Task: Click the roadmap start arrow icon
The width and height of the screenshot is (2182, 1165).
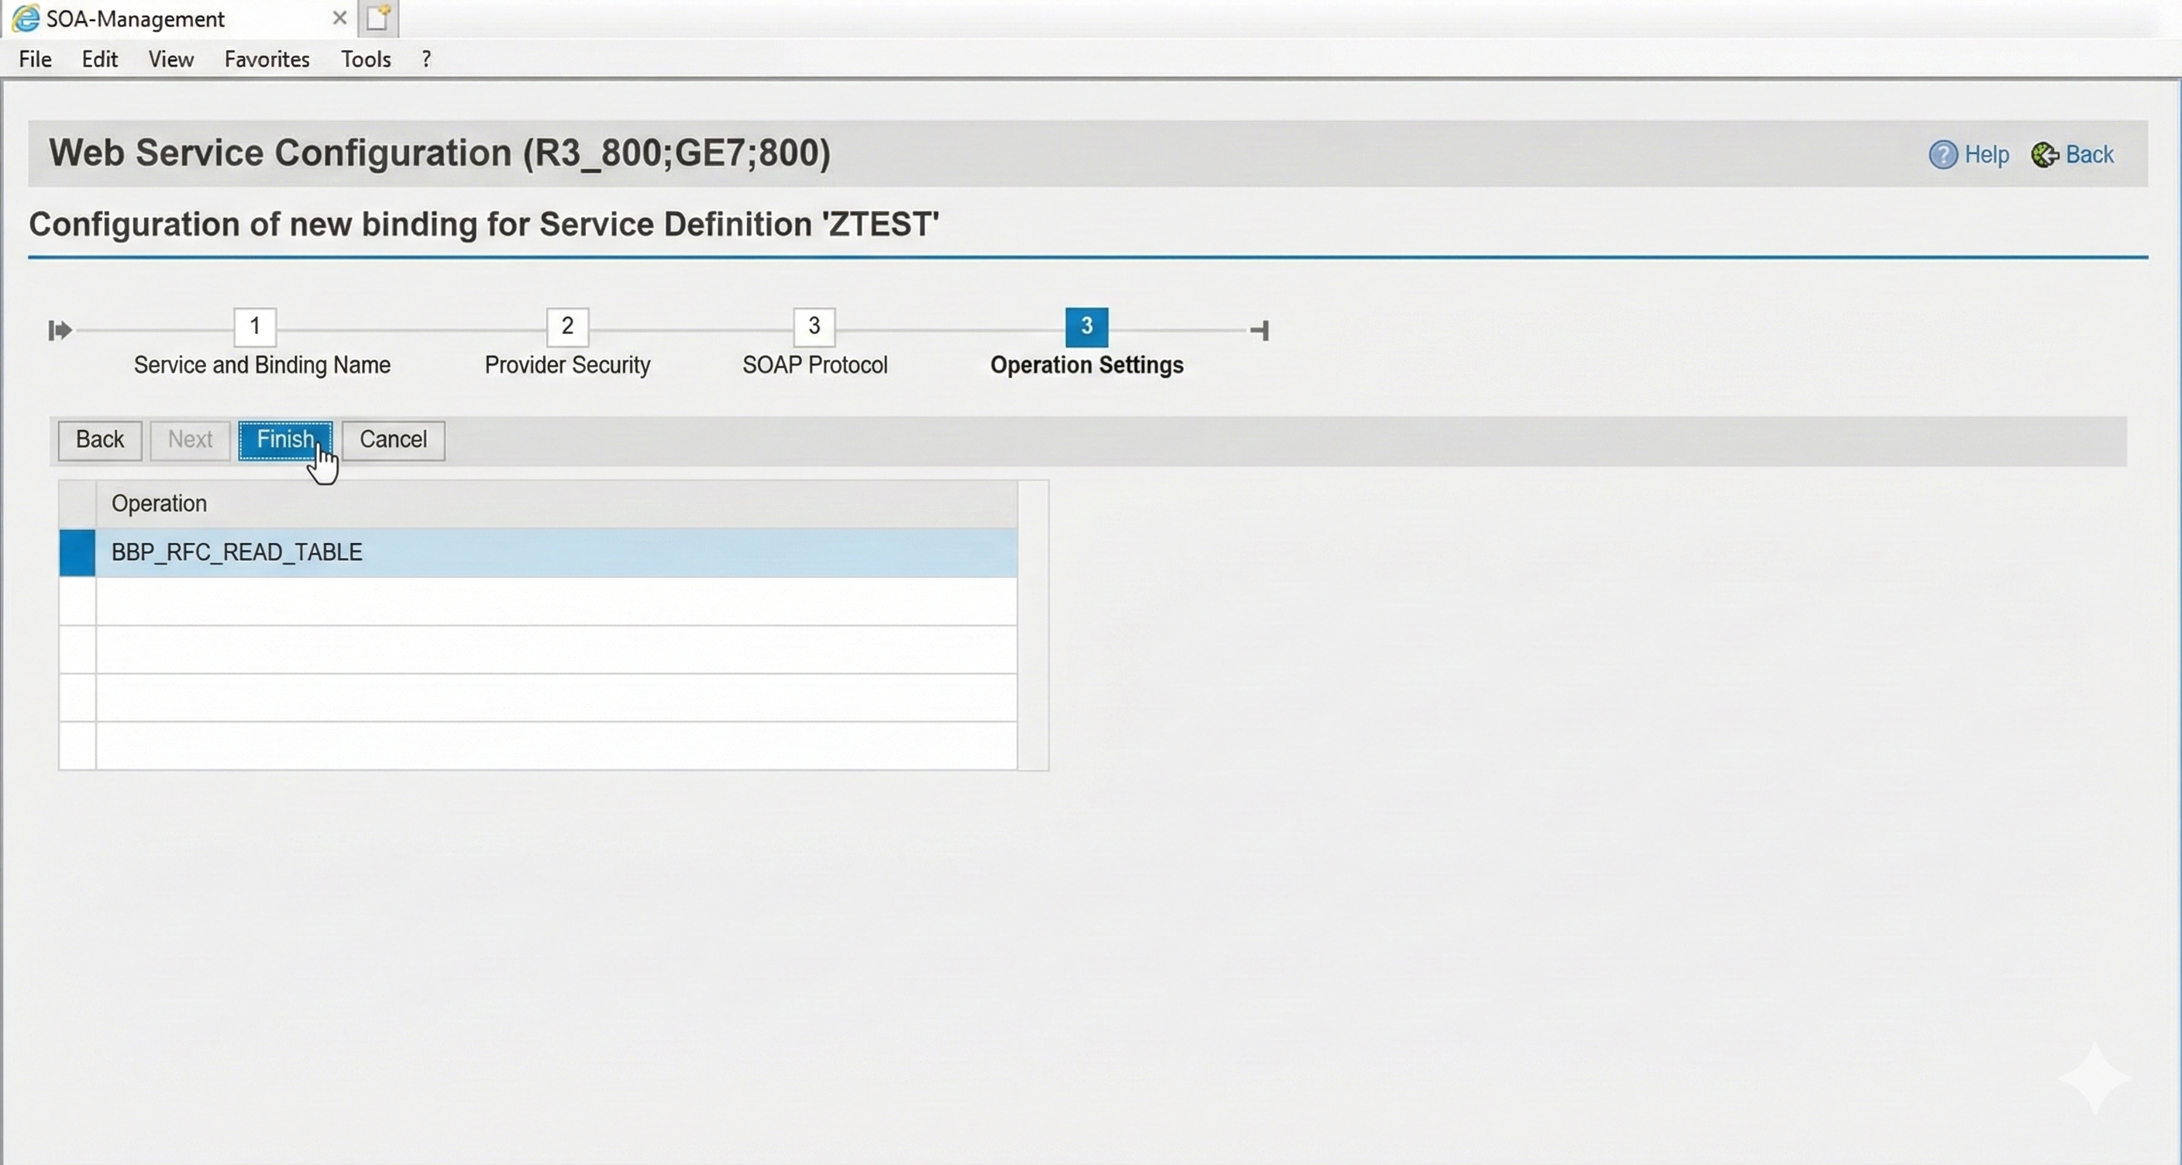Action: 60,330
